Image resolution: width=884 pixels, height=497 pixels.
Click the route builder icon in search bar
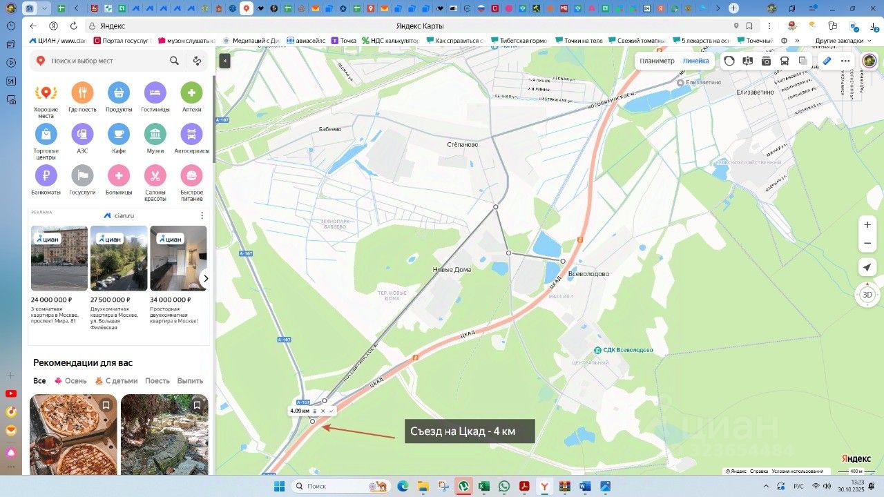[197, 61]
